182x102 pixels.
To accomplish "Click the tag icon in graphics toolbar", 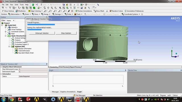I will tap(89, 8).
